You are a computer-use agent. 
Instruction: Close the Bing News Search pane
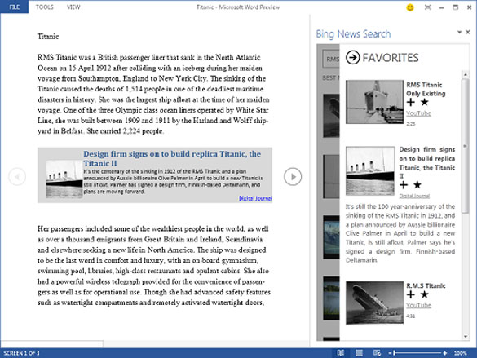(468, 32)
